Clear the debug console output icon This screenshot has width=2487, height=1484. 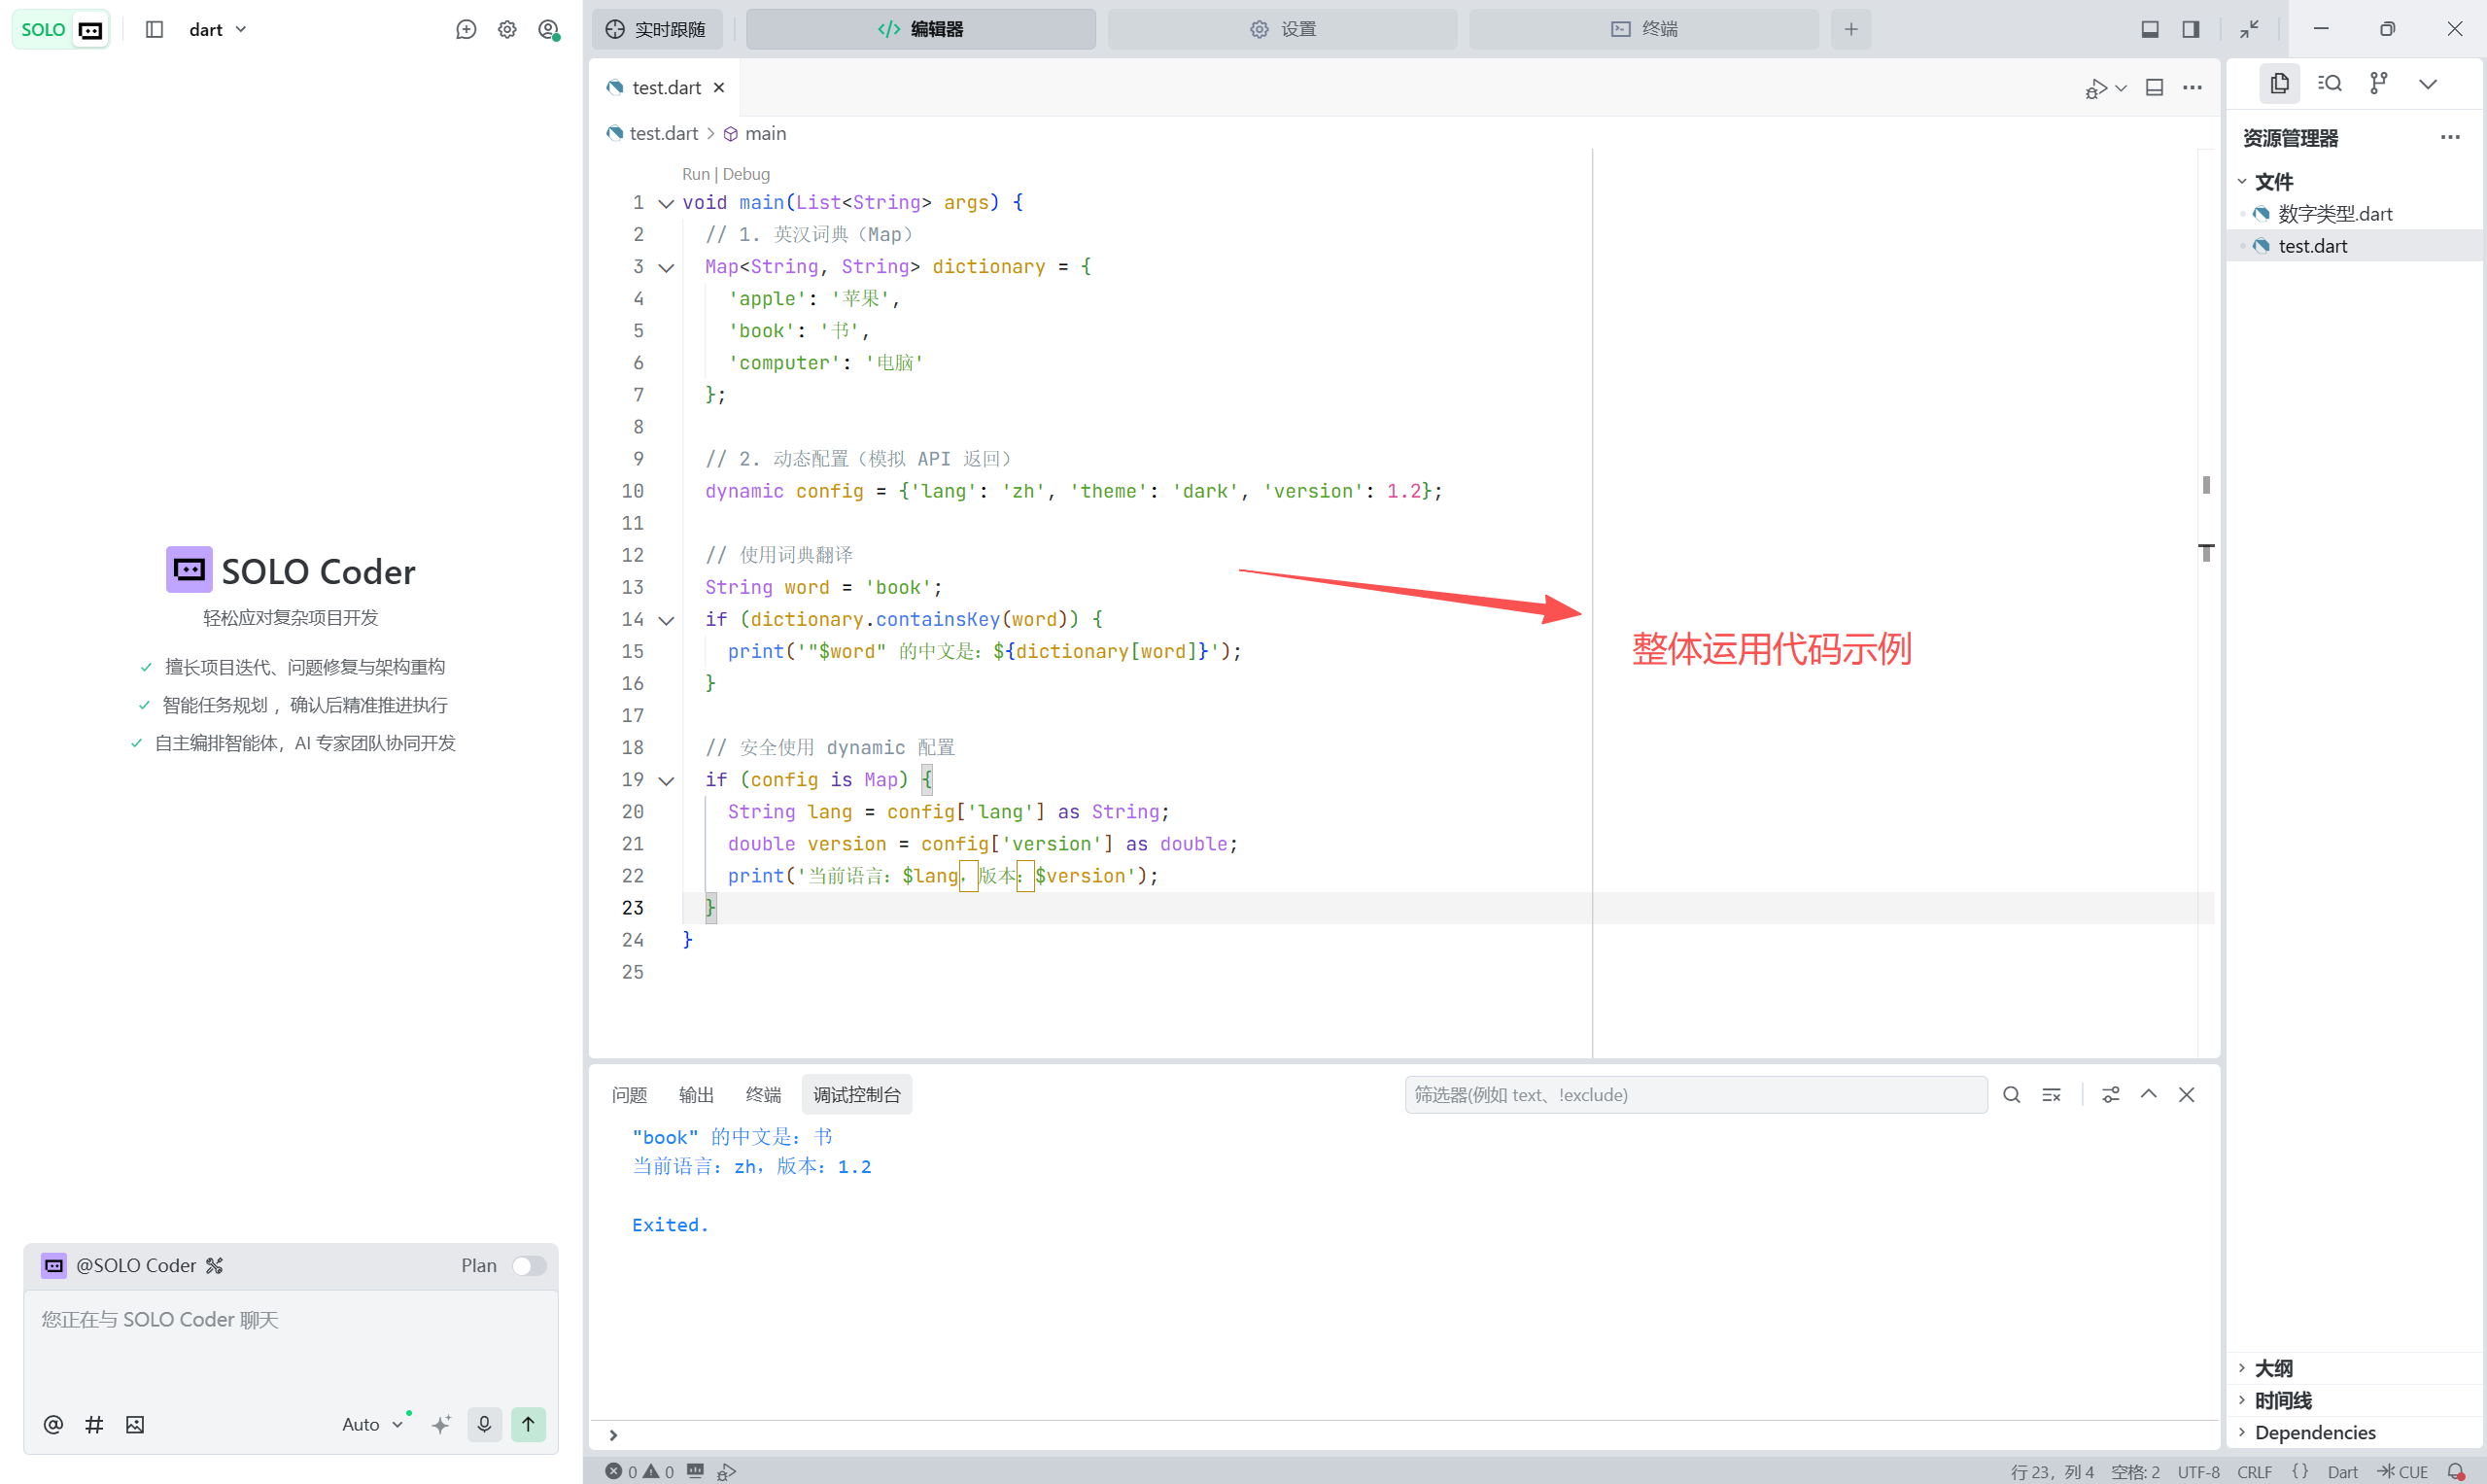2051,1095
